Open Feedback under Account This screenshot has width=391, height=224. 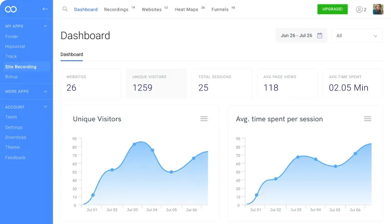tap(15, 157)
